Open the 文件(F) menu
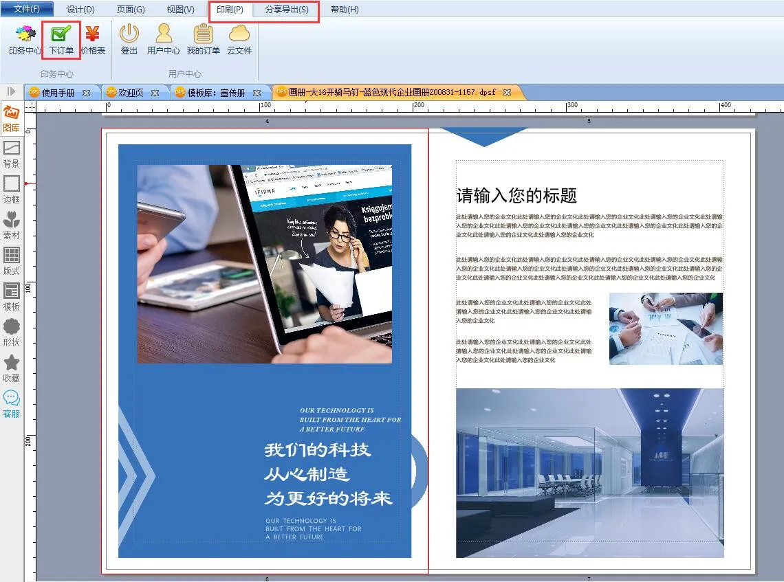This screenshot has height=582, width=784. (27, 9)
